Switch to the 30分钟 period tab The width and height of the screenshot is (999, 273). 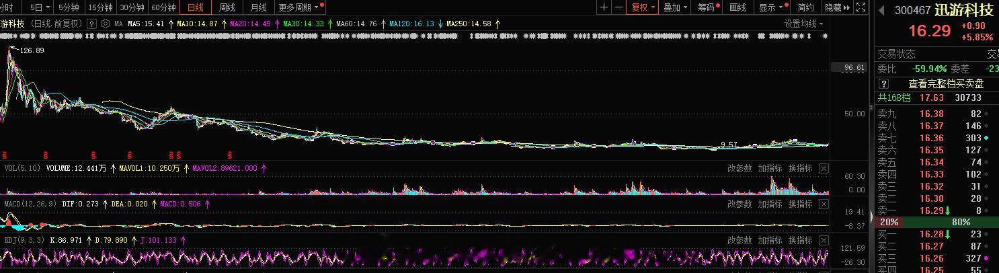coord(132,7)
